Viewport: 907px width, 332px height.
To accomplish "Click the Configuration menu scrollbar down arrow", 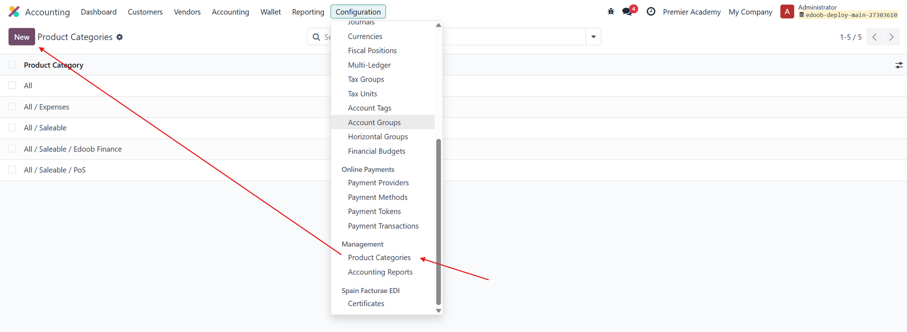I will coord(438,310).
